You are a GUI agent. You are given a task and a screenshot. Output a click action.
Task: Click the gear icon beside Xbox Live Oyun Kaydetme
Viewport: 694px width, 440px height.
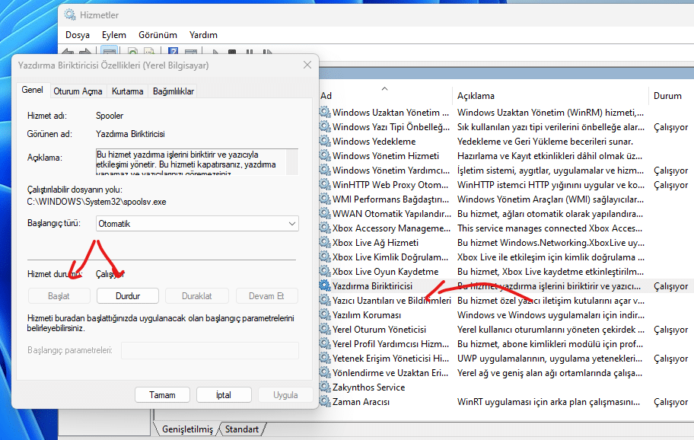pos(325,271)
